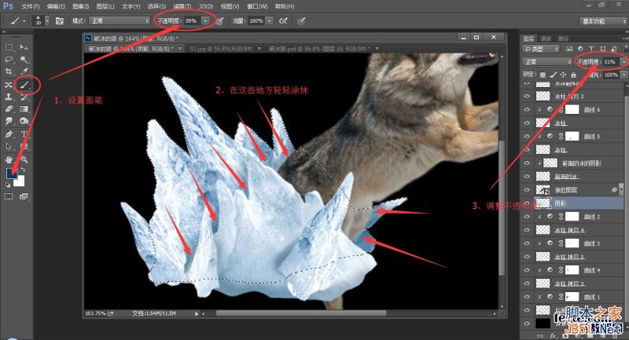629x340 pixels.
Task: Select the Healing Brush patch tool
Action: (x=9, y=85)
